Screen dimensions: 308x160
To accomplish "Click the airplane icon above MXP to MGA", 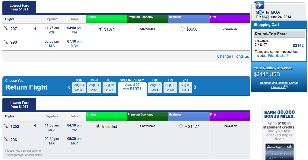I will (x=259, y=5).
